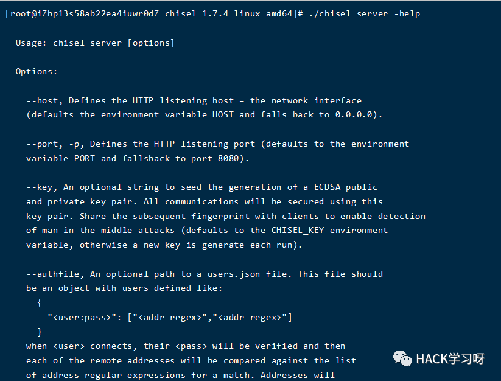Click the -p short flag

(79, 144)
